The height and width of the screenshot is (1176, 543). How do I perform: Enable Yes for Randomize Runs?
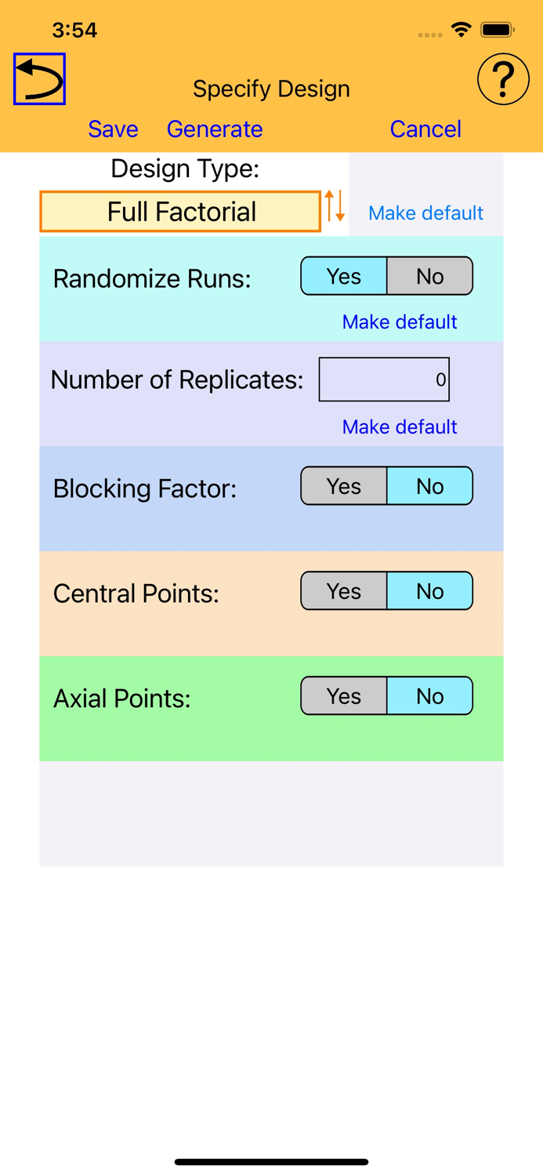(x=345, y=276)
